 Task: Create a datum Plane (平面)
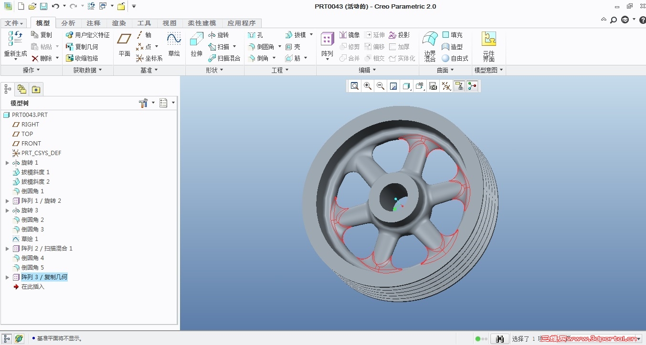(x=125, y=45)
